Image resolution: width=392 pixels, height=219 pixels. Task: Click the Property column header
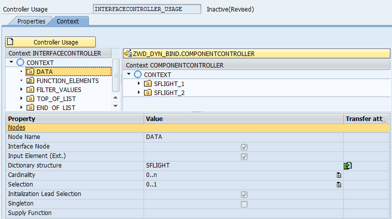(x=75, y=119)
